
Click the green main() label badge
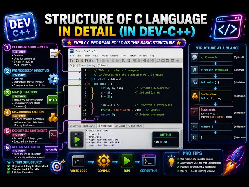coord(53,100)
